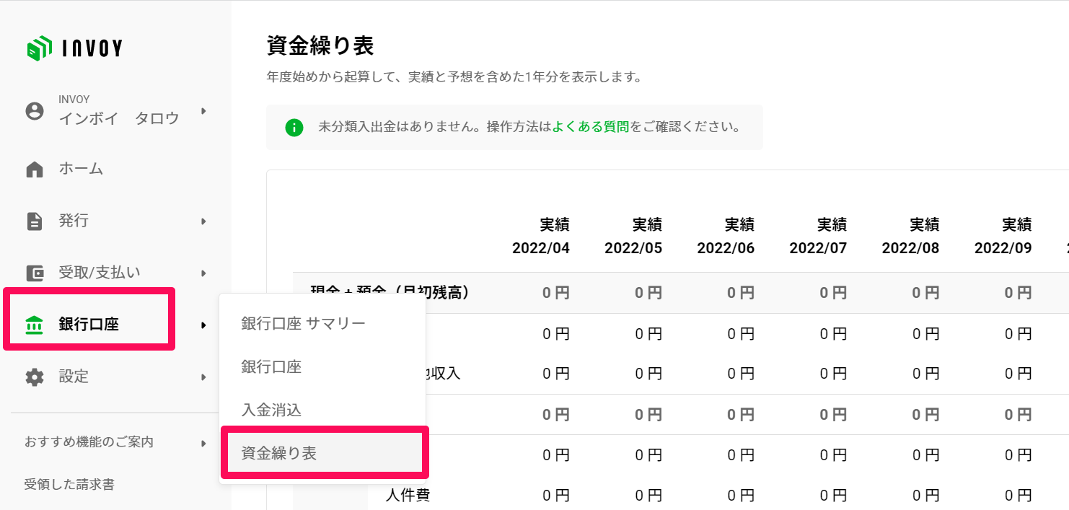
Task: Expand the 設定 submenu arrow
Action: coord(204,377)
